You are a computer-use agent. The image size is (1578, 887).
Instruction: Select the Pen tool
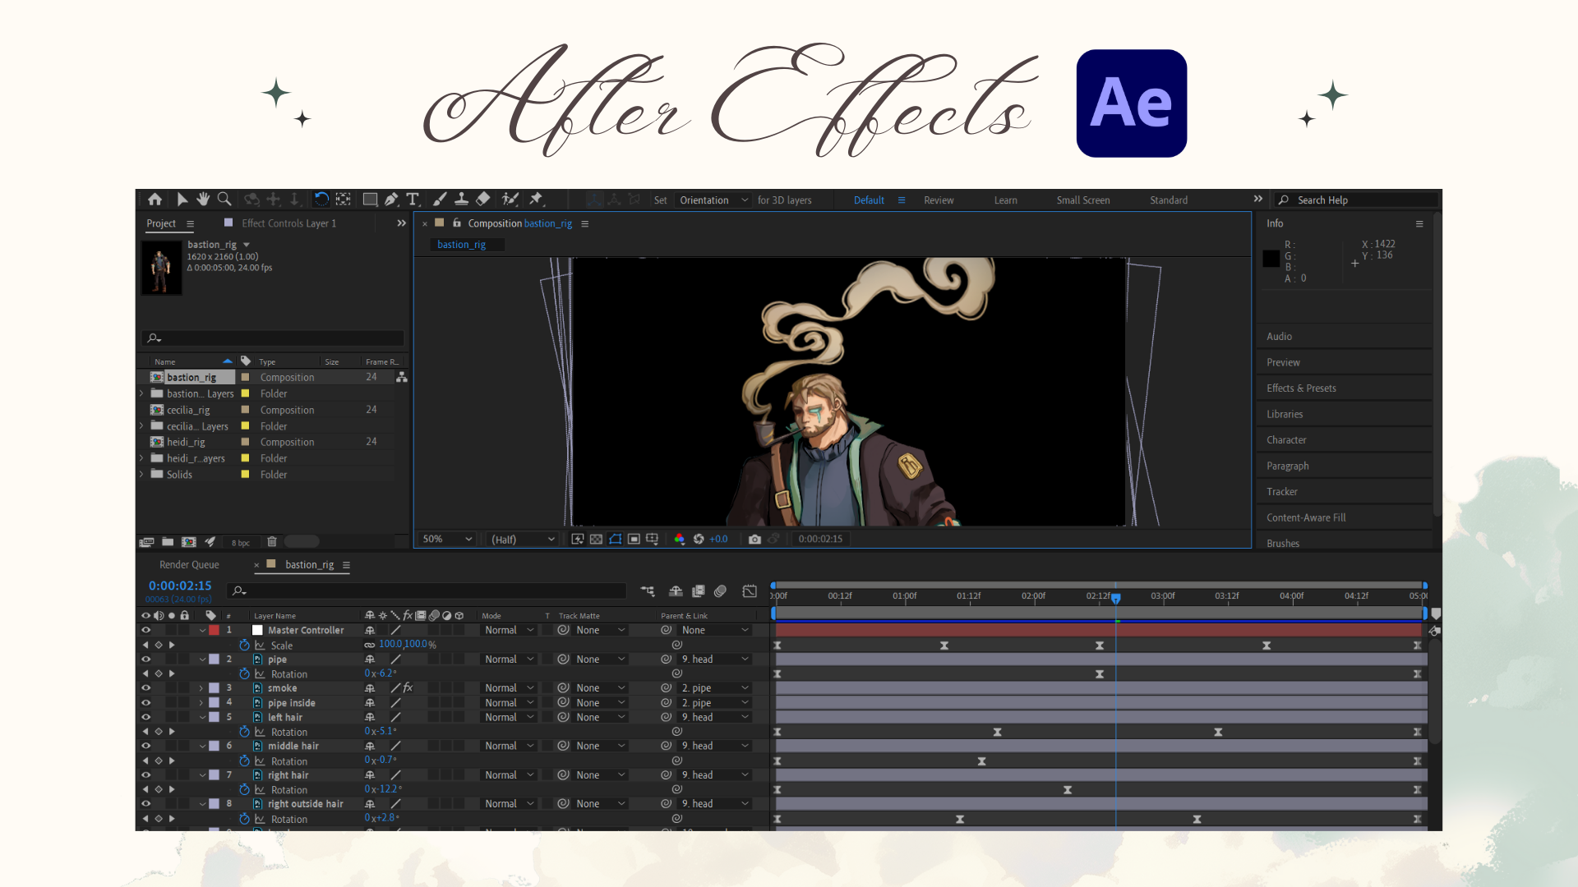coord(391,200)
